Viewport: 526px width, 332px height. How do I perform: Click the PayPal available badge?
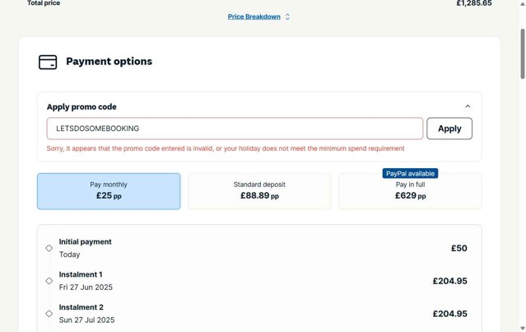click(410, 174)
